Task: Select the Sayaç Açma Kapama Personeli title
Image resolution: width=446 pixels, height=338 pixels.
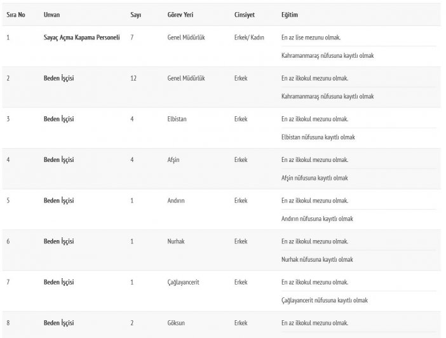Action: click(x=81, y=37)
